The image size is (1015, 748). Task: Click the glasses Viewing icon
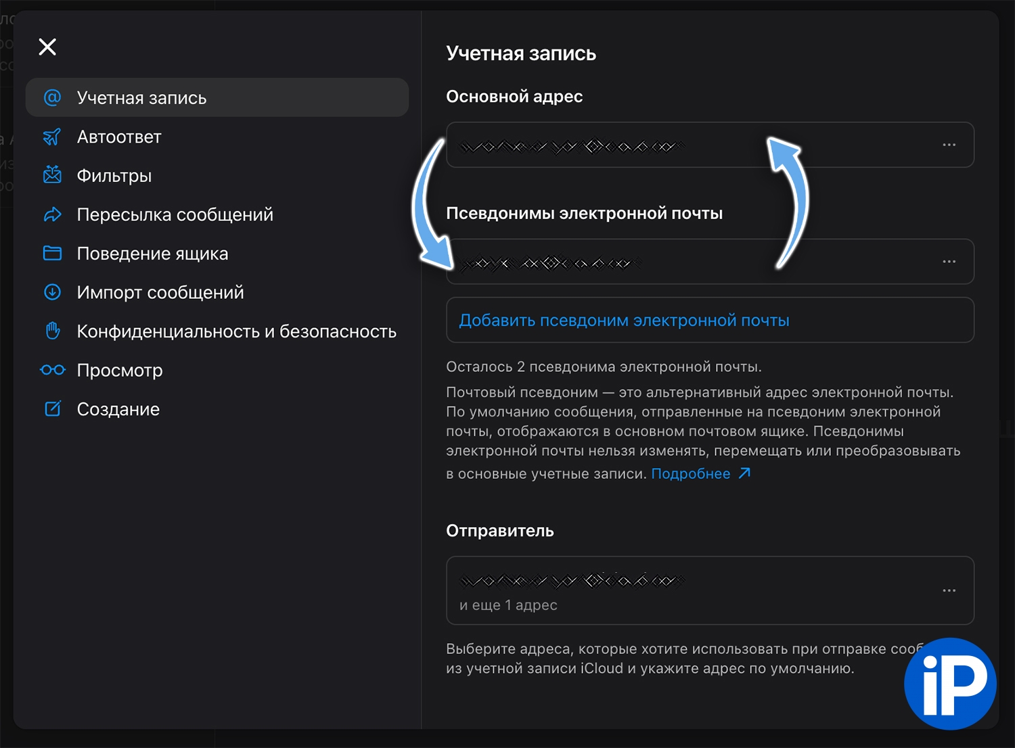coord(52,370)
